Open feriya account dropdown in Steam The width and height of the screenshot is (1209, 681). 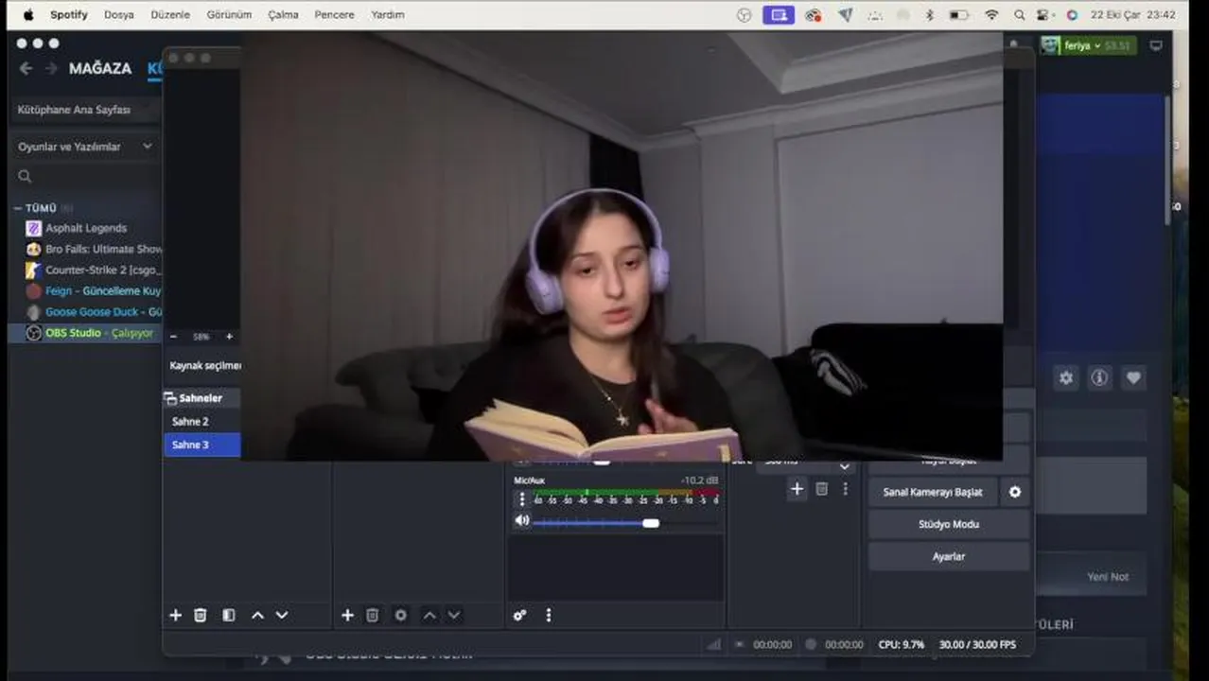[1088, 45]
